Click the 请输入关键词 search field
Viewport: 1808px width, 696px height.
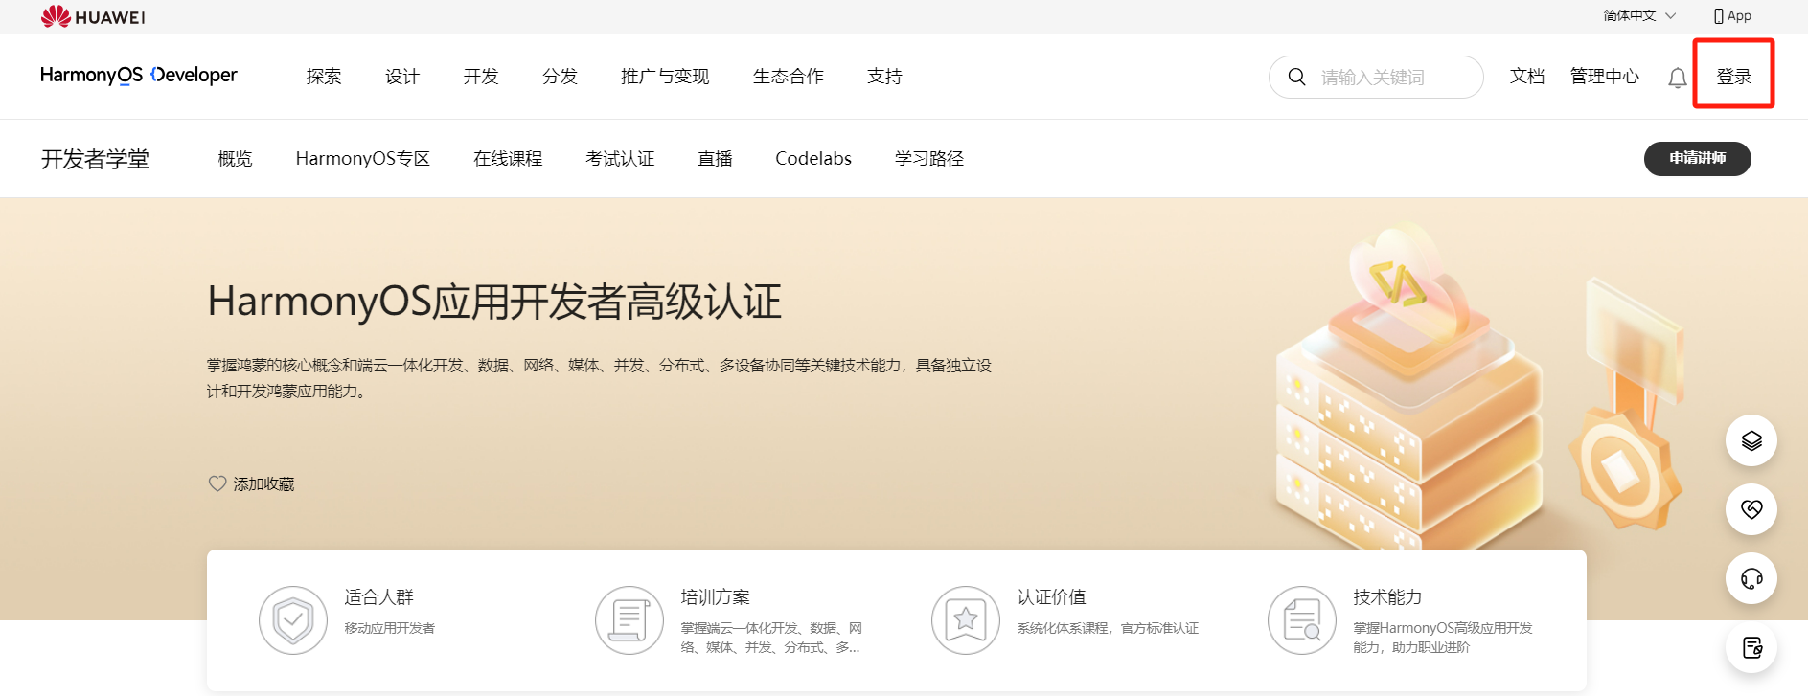[1376, 77]
